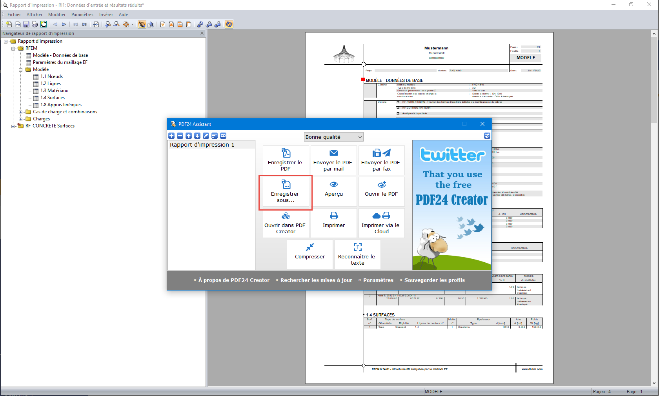Image resolution: width=659 pixels, height=396 pixels.
Task: Jump to the last page using the toolbar icon
Action: click(84, 24)
